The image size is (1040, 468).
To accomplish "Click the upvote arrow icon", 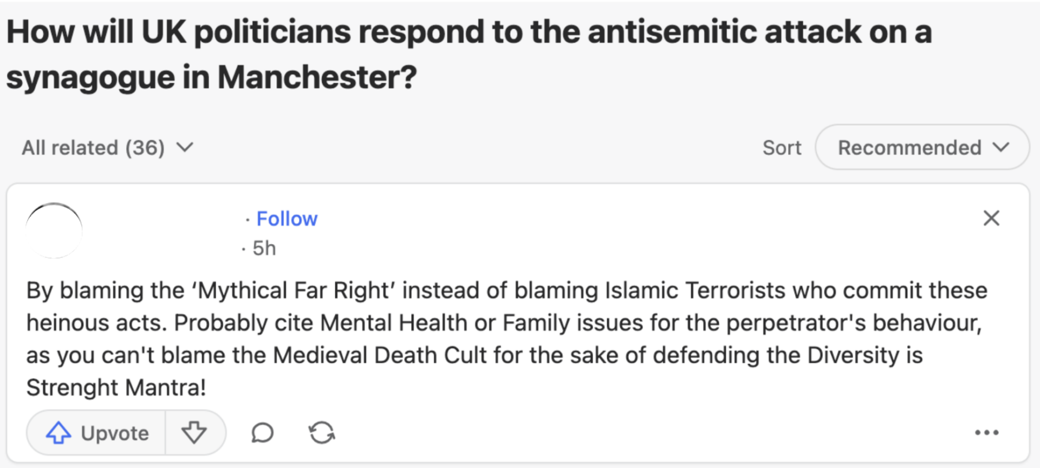I will [58, 433].
